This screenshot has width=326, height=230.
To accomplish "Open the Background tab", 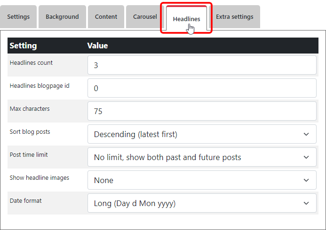I will pyautogui.click(x=62, y=17).
